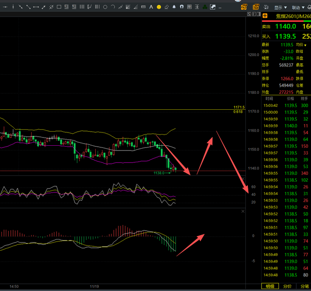
Task: Select the periodic vertical lines tool
Action: 97,7
